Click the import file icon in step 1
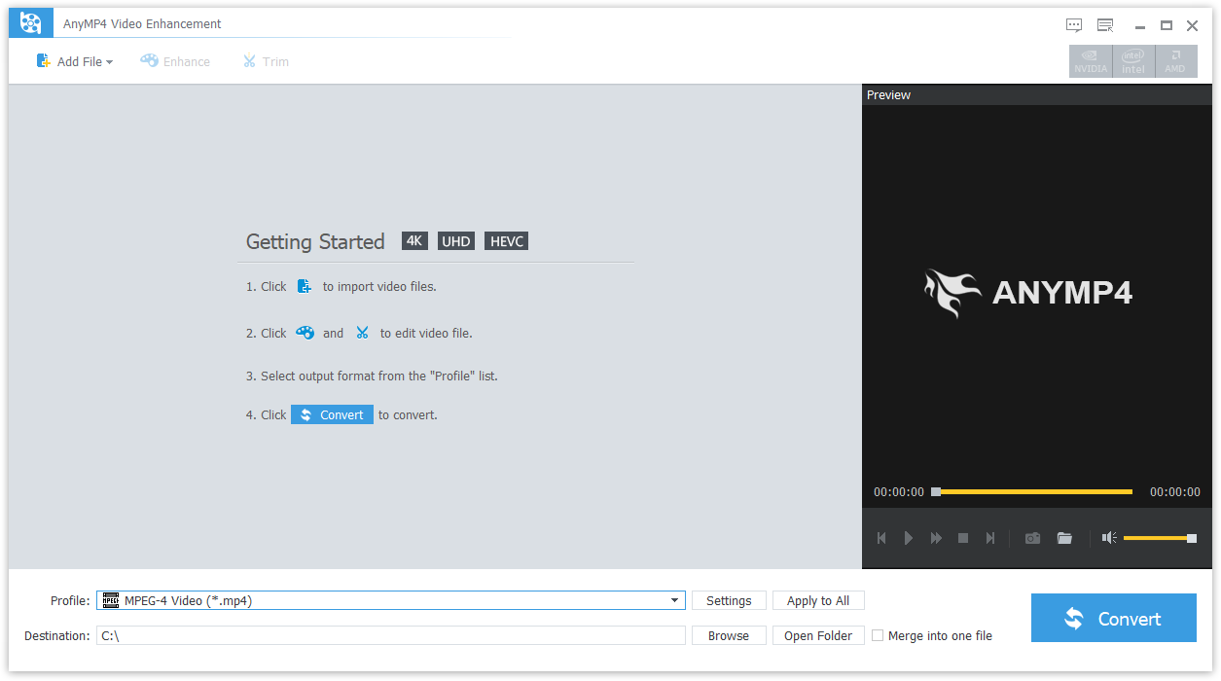Screen dimensions: 1221x681 tap(305, 286)
